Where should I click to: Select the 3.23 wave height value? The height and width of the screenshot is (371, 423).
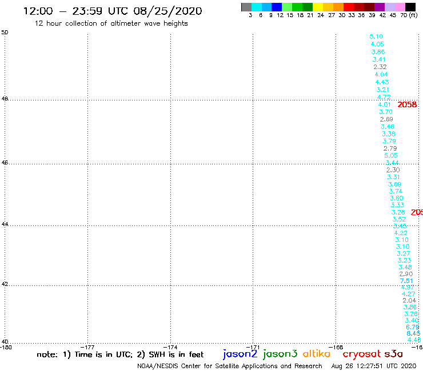coord(404,260)
